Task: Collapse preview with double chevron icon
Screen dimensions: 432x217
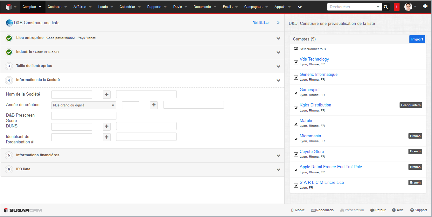Action: point(278,23)
